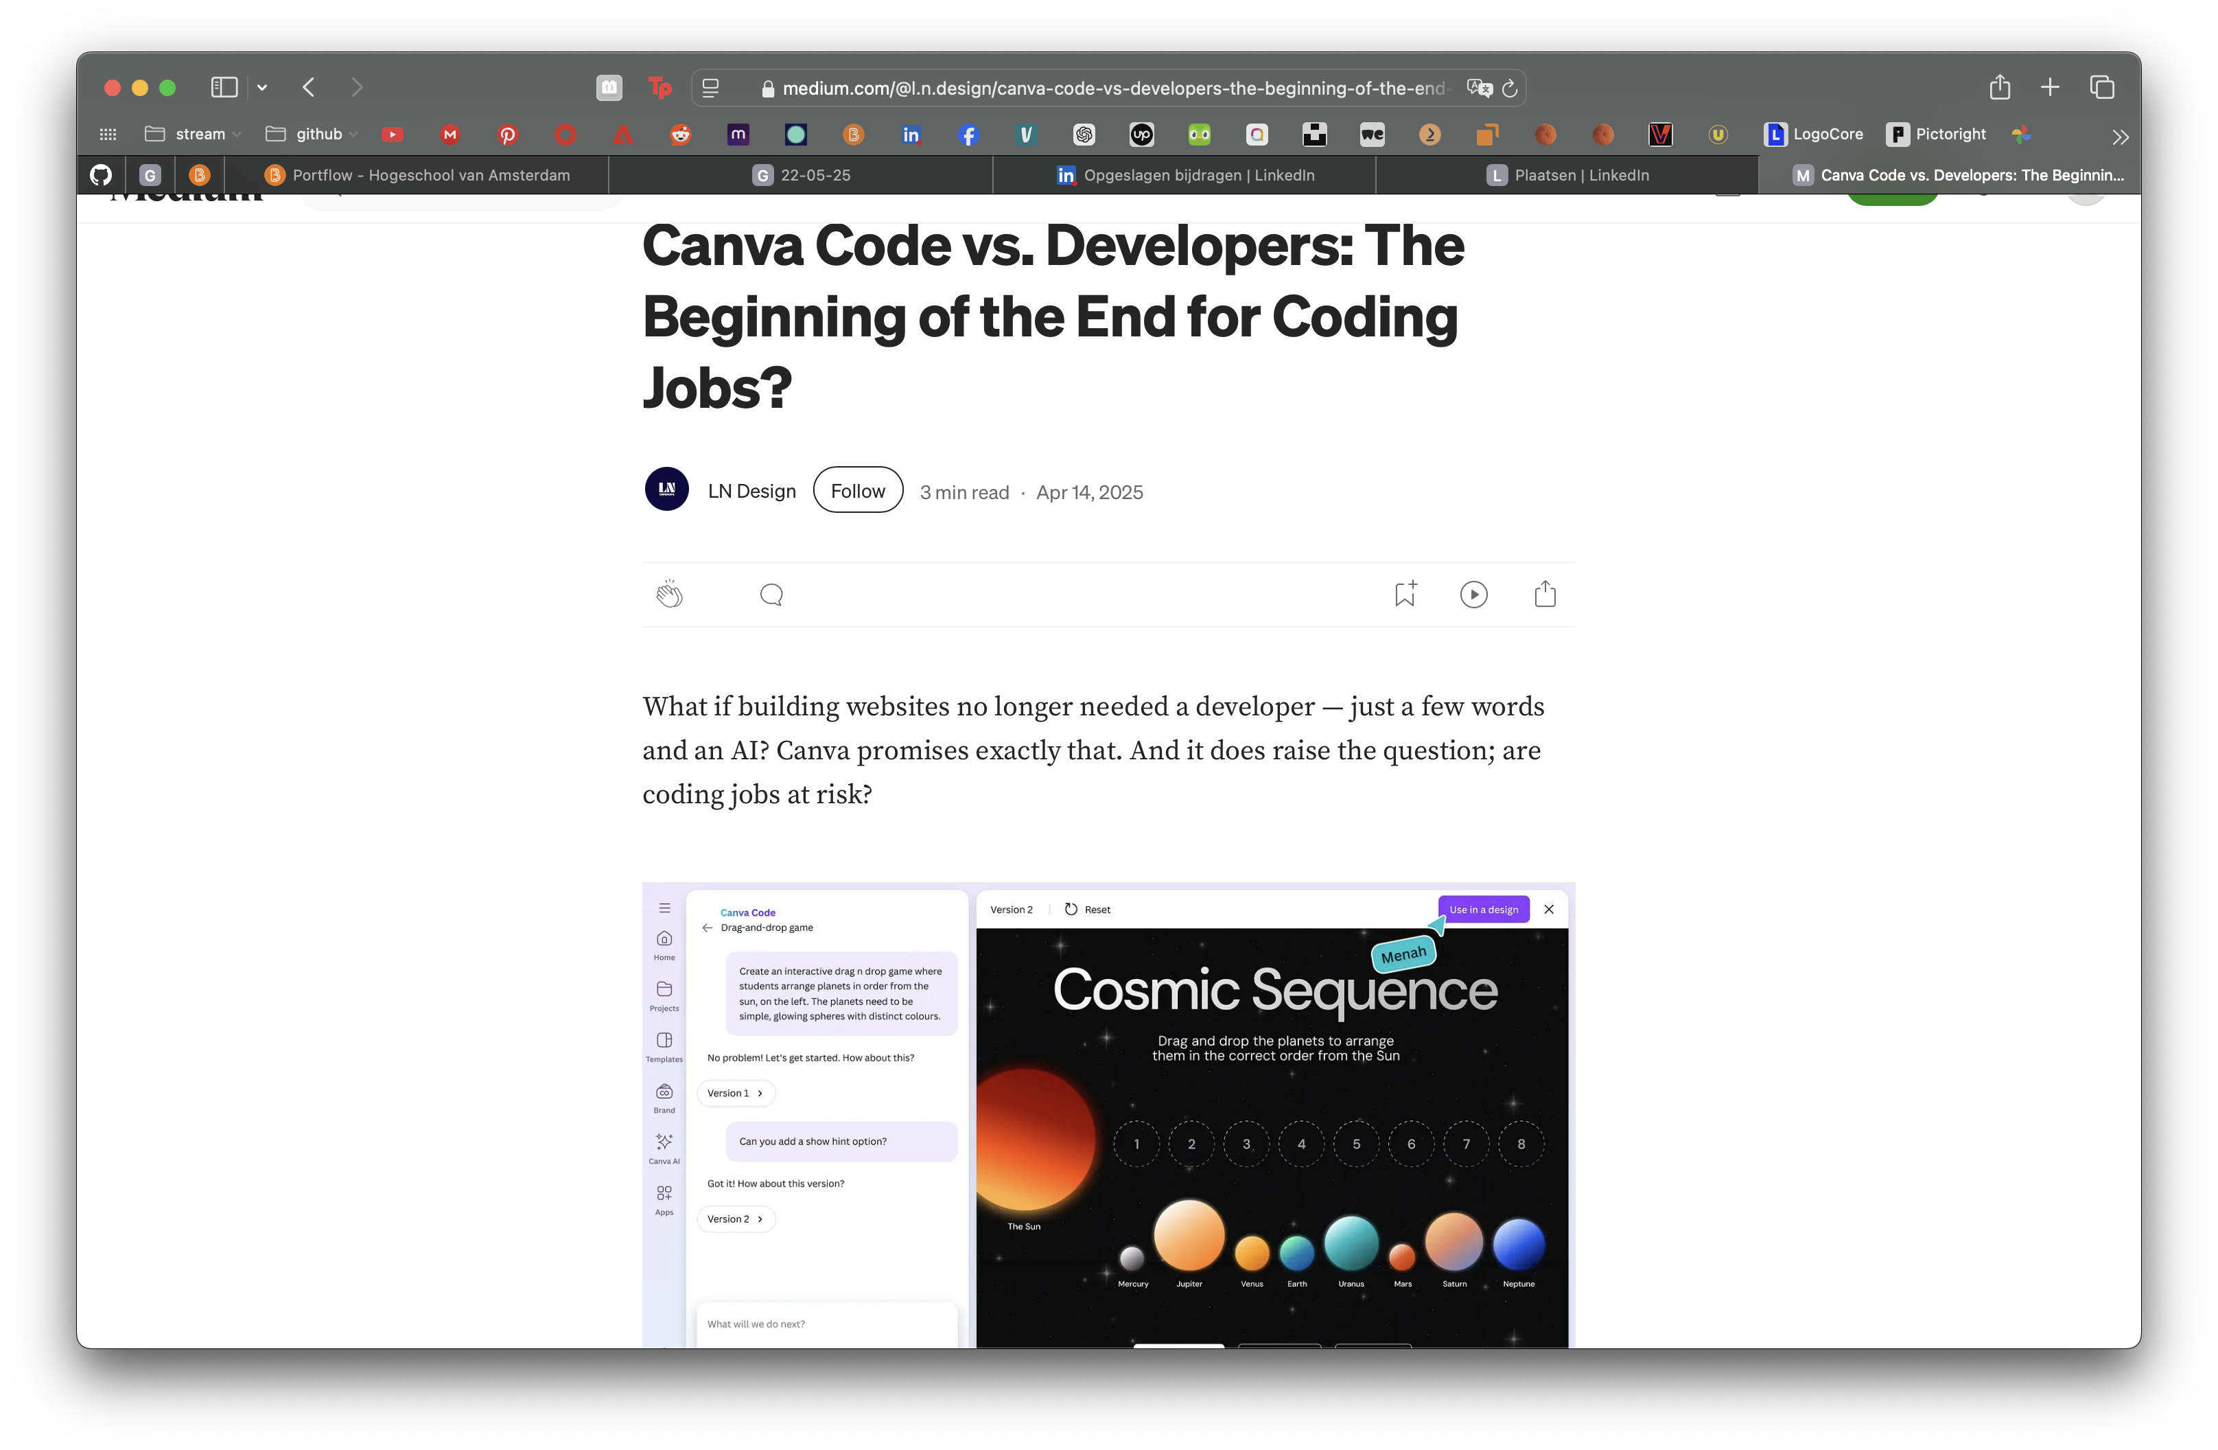Expand the stream bookmarks folder
The width and height of the screenshot is (2218, 1450).
coord(193,135)
